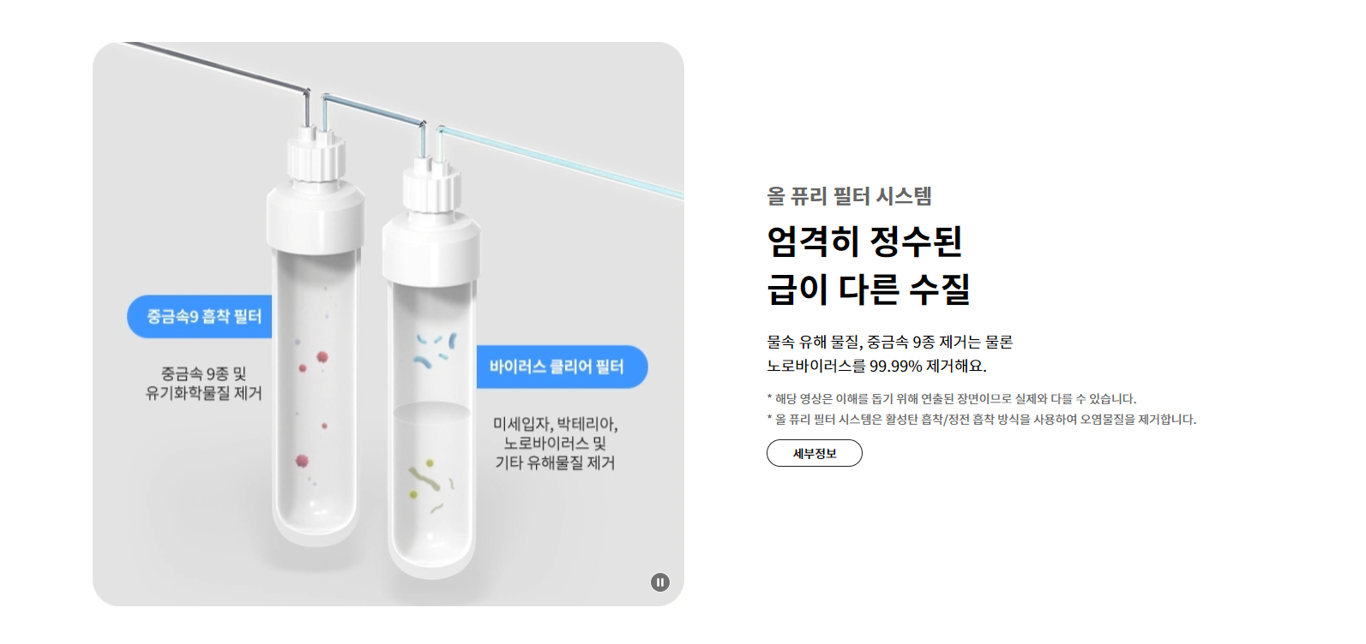Select the 올 퓨리 필터 시스템 subtitle
The image size is (1366, 644).
pyautogui.click(x=849, y=196)
